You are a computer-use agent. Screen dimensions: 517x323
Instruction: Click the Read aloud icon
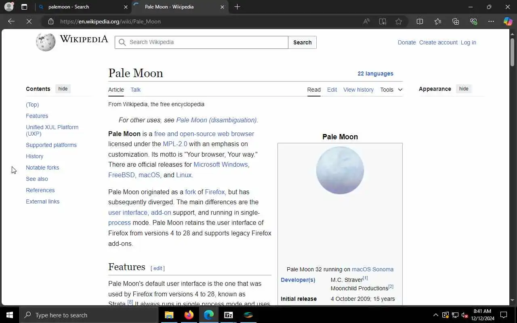point(366,21)
